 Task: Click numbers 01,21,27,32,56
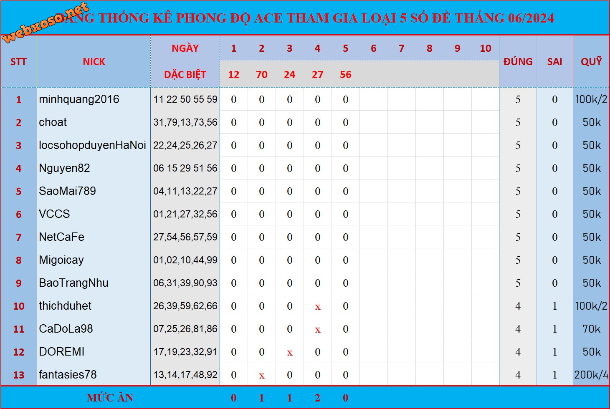[185, 214]
